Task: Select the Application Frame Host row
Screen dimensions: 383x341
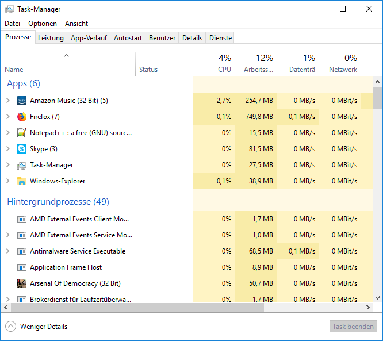Action: point(187,267)
